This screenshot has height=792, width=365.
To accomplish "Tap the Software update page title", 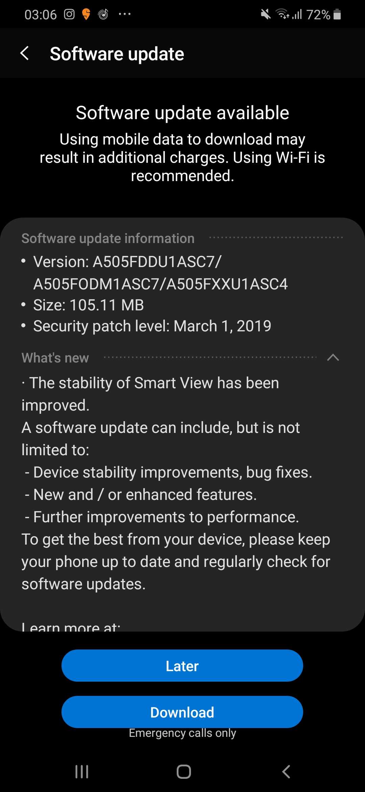I will click(x=117, y=54).
